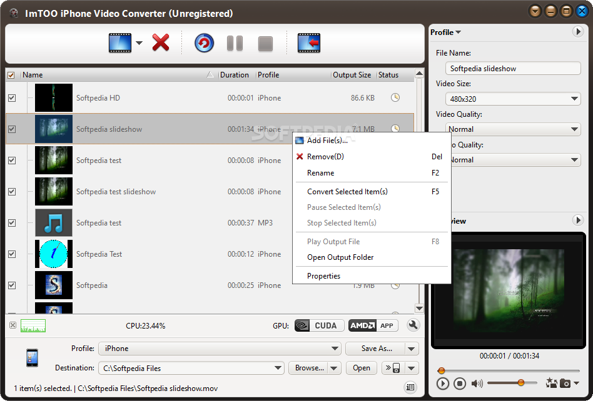Click the clip with star icon
This screenshot has width=593, height=401.
[x=551, y=384]
